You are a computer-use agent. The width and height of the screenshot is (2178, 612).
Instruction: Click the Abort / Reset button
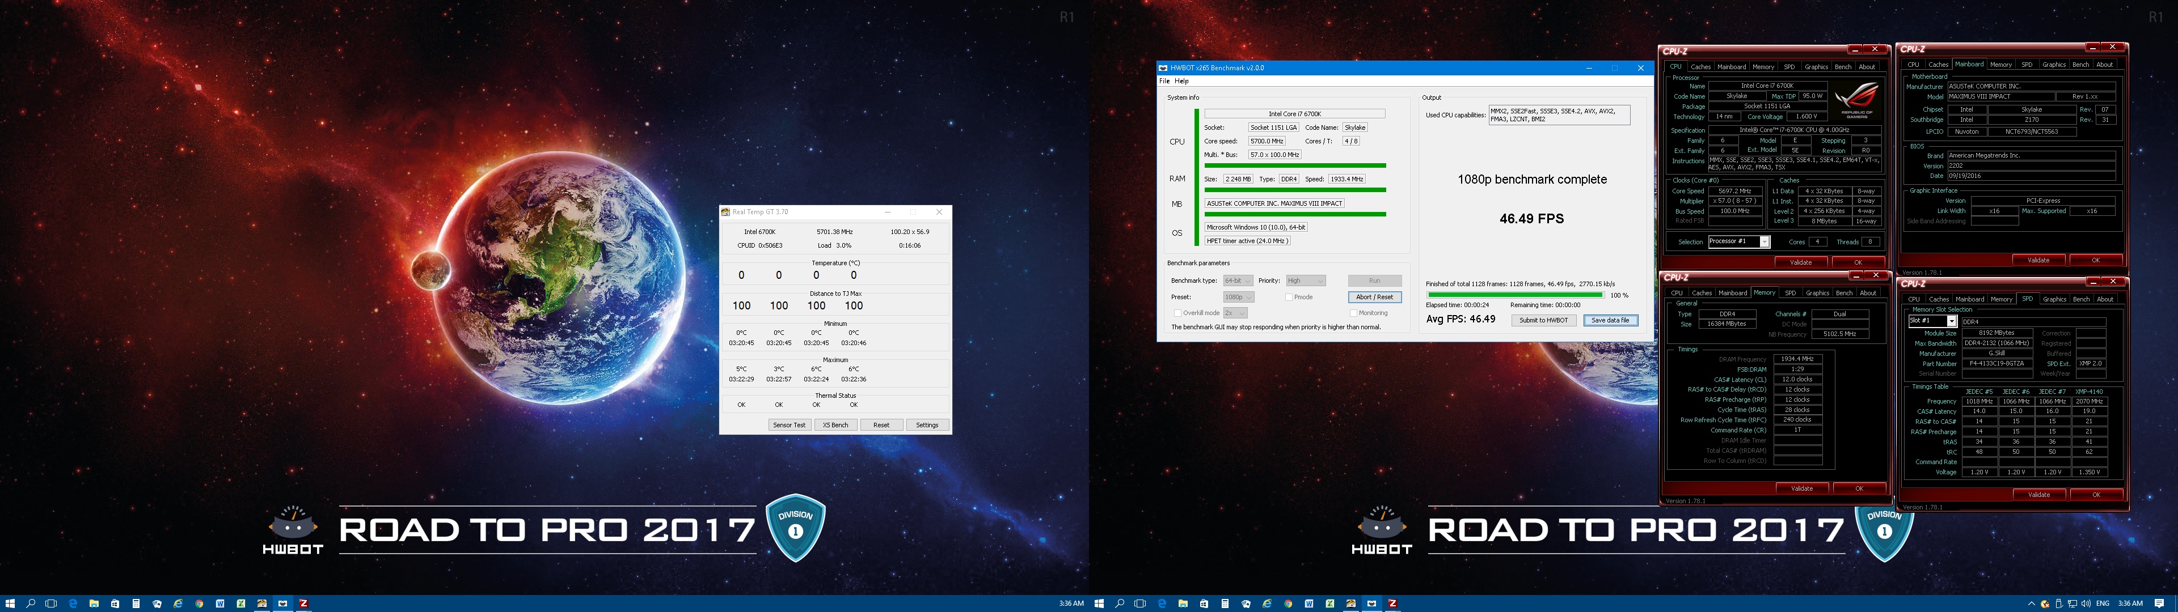tap(1375, 297)
